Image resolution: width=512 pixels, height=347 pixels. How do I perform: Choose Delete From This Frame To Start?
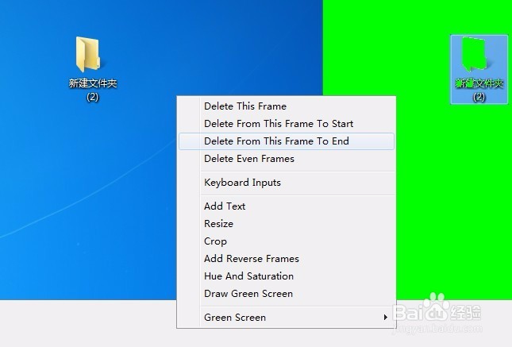pyautogui.click(x=287, y=124)
